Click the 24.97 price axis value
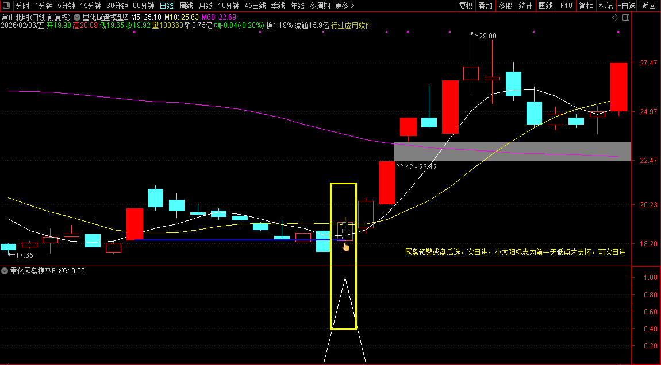 [x=648, y=112]
